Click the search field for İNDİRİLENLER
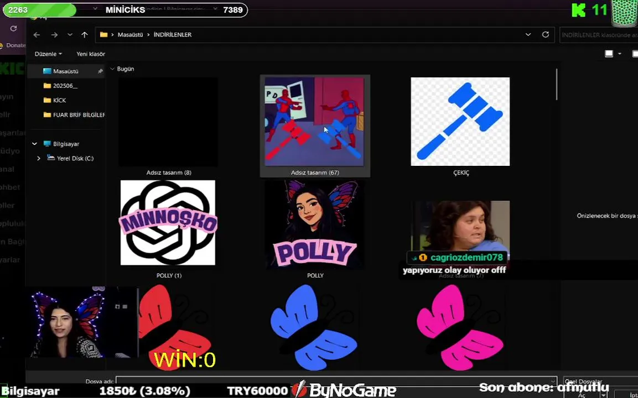The height and width of the screenshot is (398, 638). tap(598, 35)
